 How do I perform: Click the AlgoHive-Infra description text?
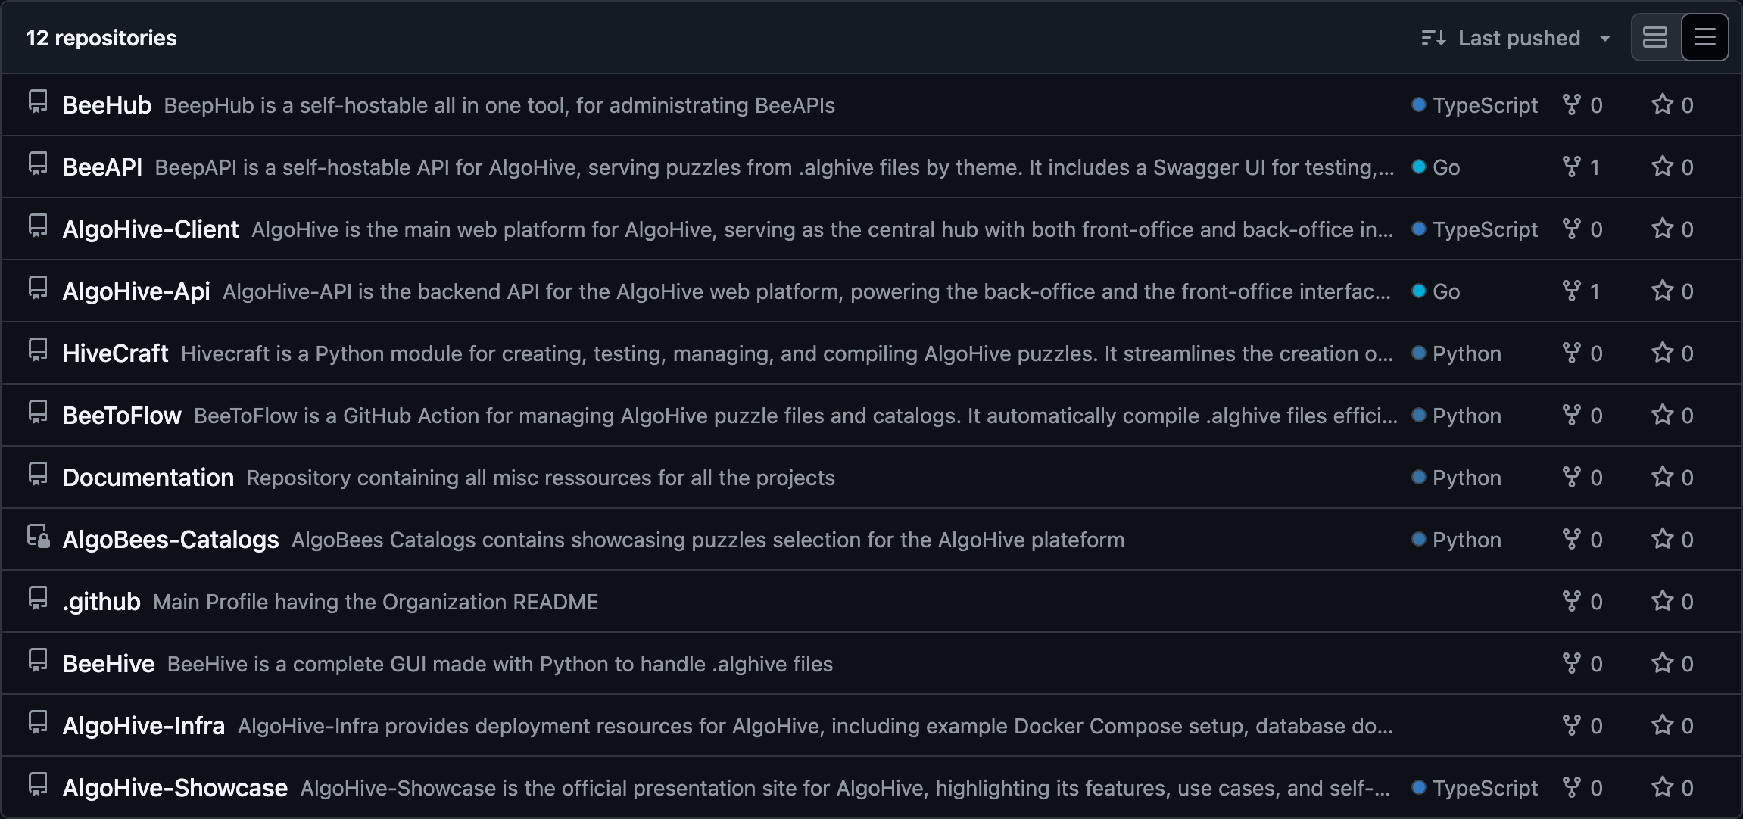[x=815, y=726]
